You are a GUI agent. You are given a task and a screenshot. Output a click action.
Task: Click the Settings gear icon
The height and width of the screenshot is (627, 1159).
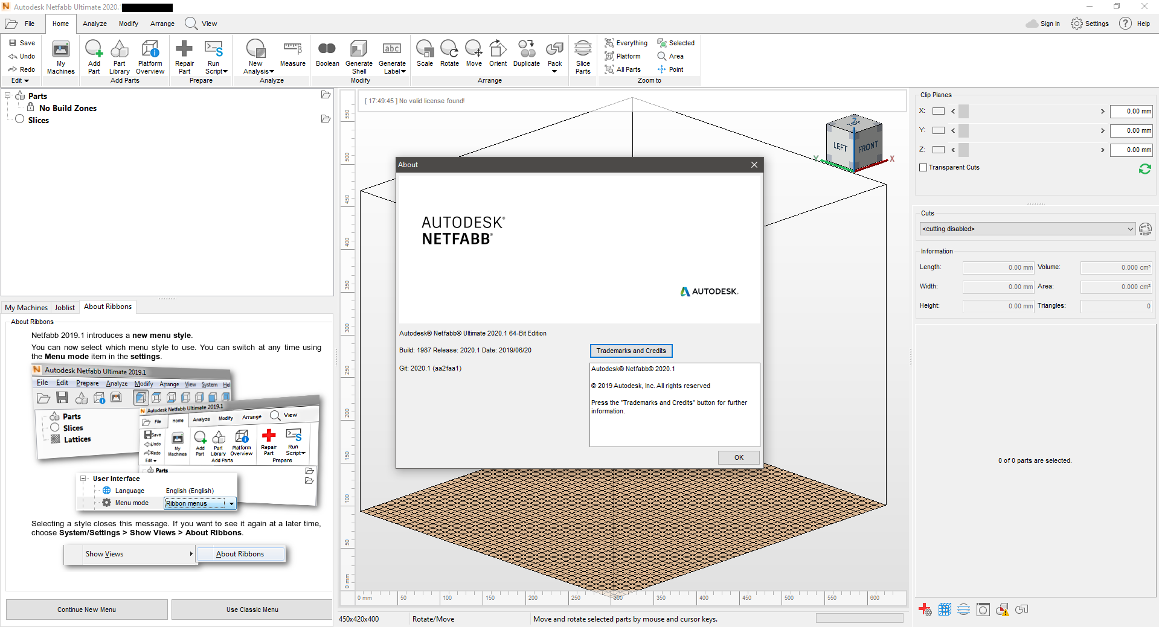pyautogui.click(x=1076, y=24)
